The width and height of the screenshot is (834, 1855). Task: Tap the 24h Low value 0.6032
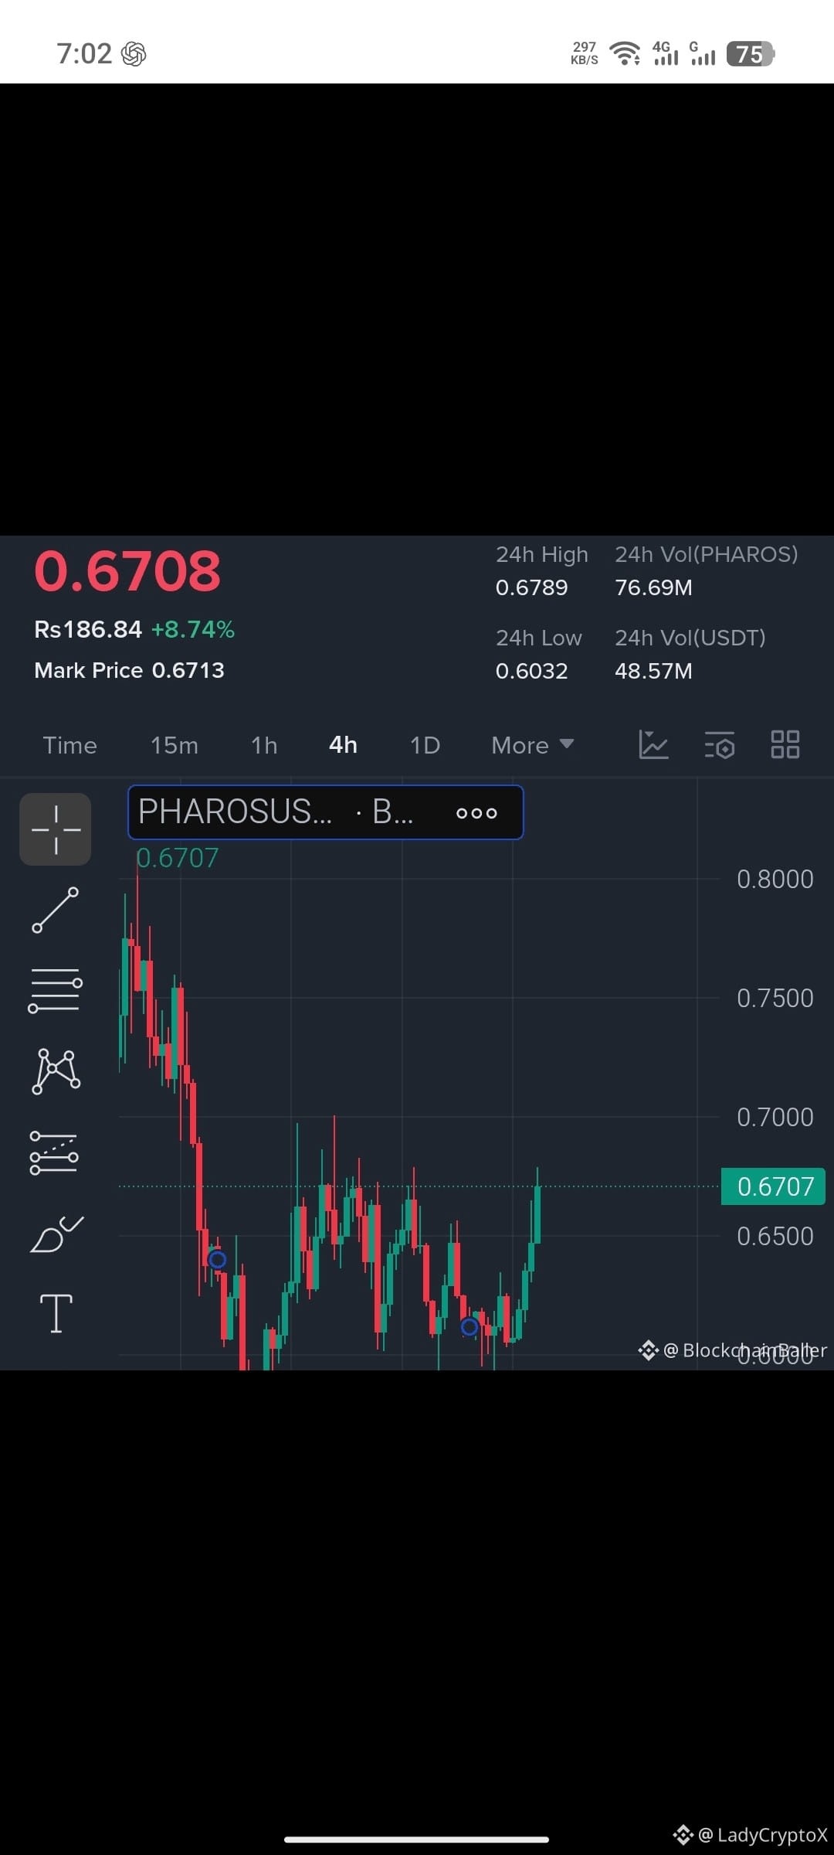531,671
